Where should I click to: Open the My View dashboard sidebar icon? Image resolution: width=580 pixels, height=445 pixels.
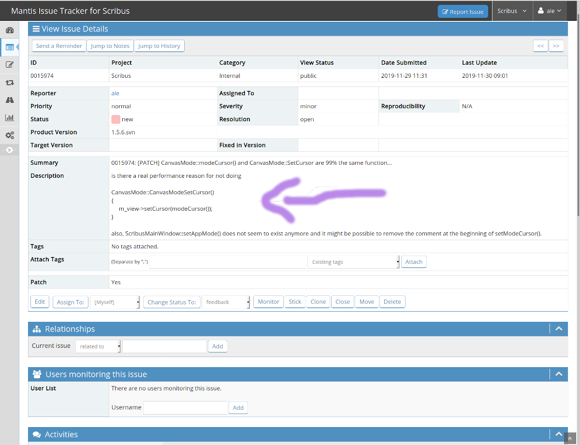[9, 30]
